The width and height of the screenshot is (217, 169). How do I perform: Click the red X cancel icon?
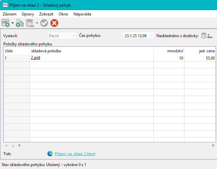click(54, 23)
